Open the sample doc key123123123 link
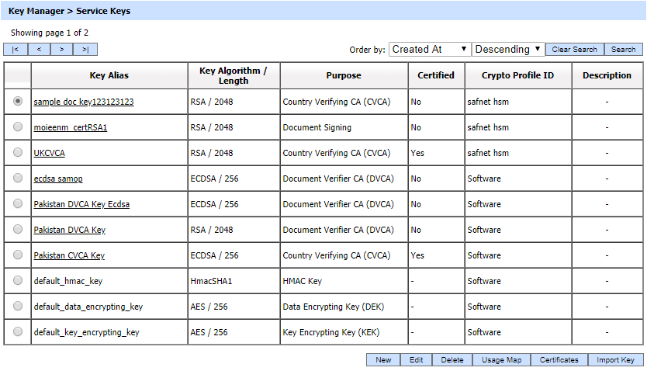Viewport: 647px width, 371px height. point(84,102)
